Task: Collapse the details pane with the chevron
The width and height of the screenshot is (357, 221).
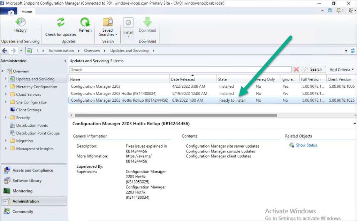Action: tap(354, 124)
